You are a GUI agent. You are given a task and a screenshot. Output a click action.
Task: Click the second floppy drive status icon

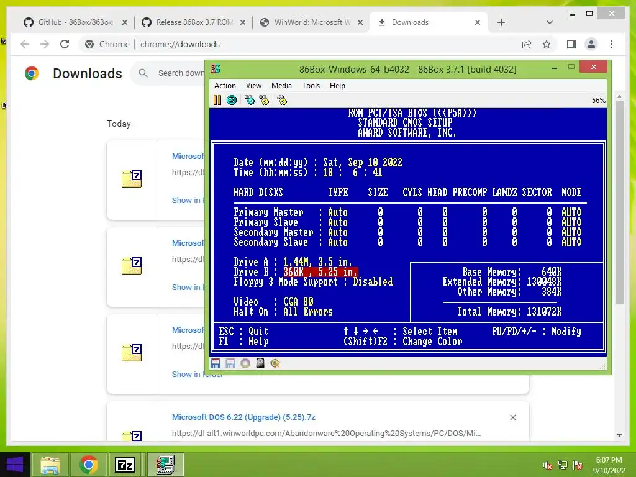tap(230, 363)
